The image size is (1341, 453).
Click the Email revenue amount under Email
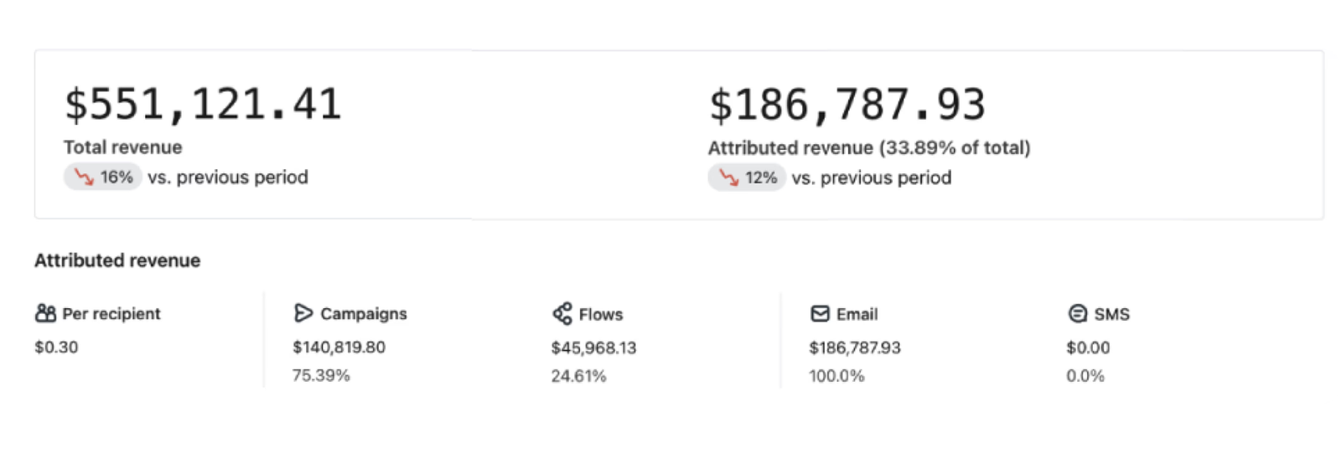[854, 347]
